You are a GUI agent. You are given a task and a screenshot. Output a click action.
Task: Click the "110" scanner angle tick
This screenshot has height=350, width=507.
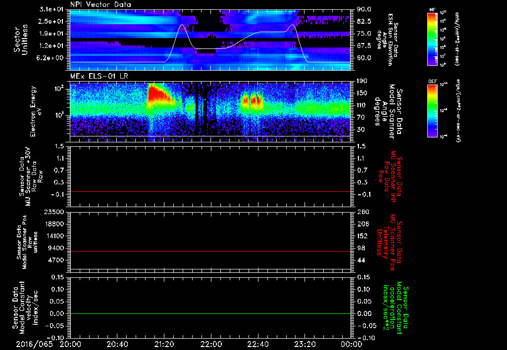click(362, 105)
